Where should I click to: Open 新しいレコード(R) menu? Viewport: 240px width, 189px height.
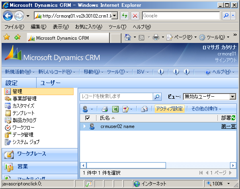click(x=57, y=72)
